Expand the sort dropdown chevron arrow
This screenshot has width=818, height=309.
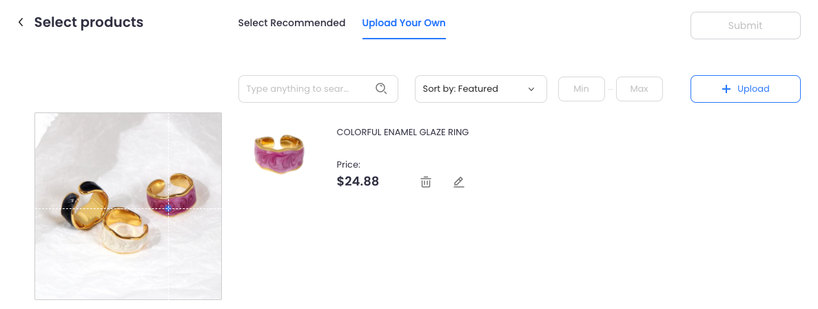[531, 89]
